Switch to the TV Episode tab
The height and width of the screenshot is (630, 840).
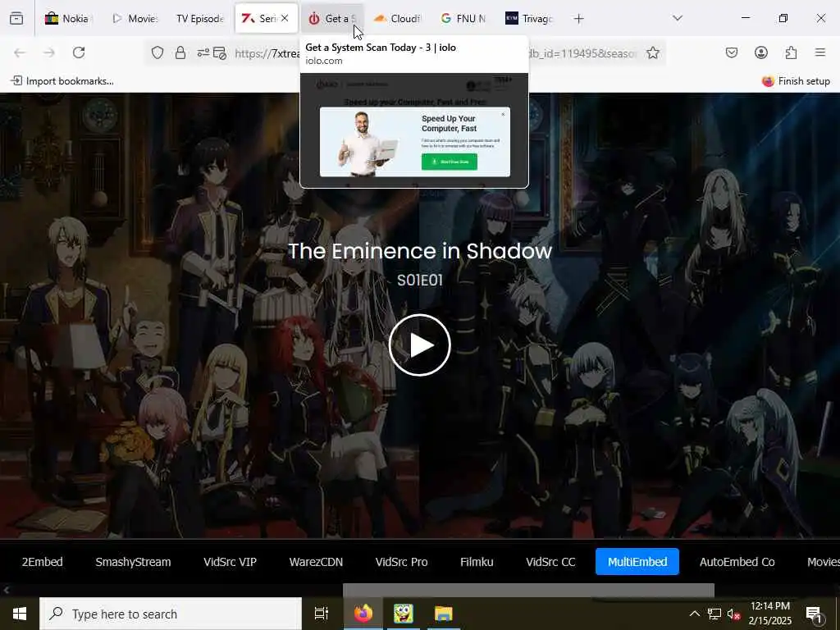[x=200, y=19]
